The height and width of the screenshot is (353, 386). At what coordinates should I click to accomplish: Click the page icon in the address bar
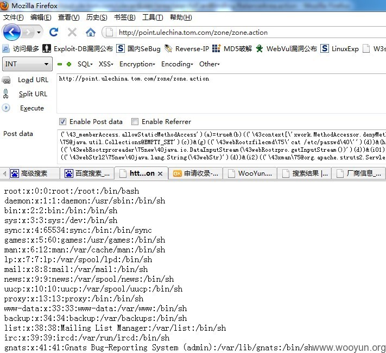click(x=110, y=32)
